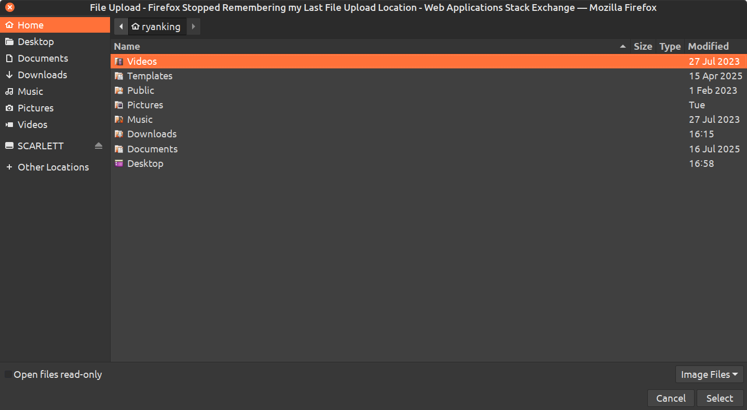The height and width of the screenshot is (410, 747).
Task: Click the Downloads arrow icon in the sidebar
Action: pos(9,75)
